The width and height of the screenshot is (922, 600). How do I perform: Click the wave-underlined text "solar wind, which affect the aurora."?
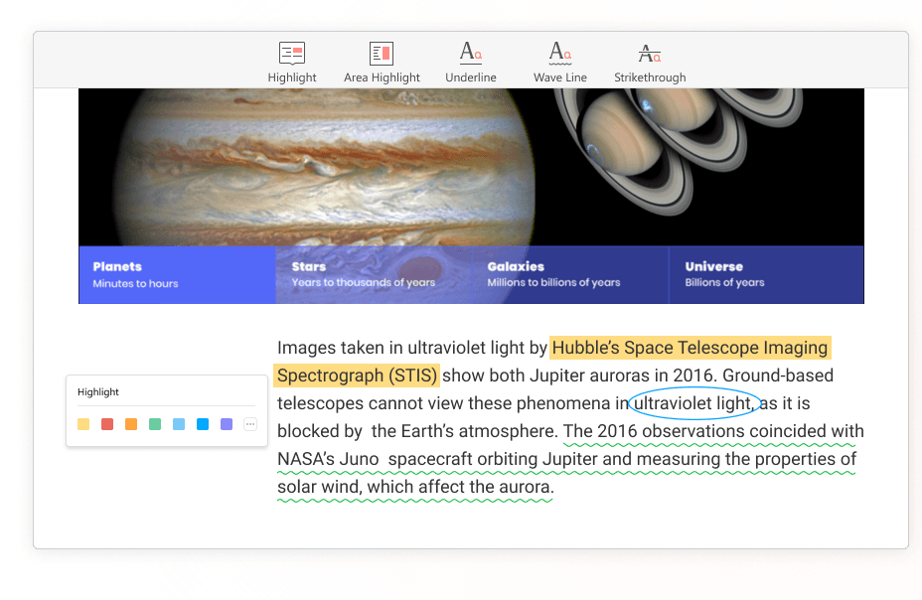pyautogui.click(x=415, y=487)
